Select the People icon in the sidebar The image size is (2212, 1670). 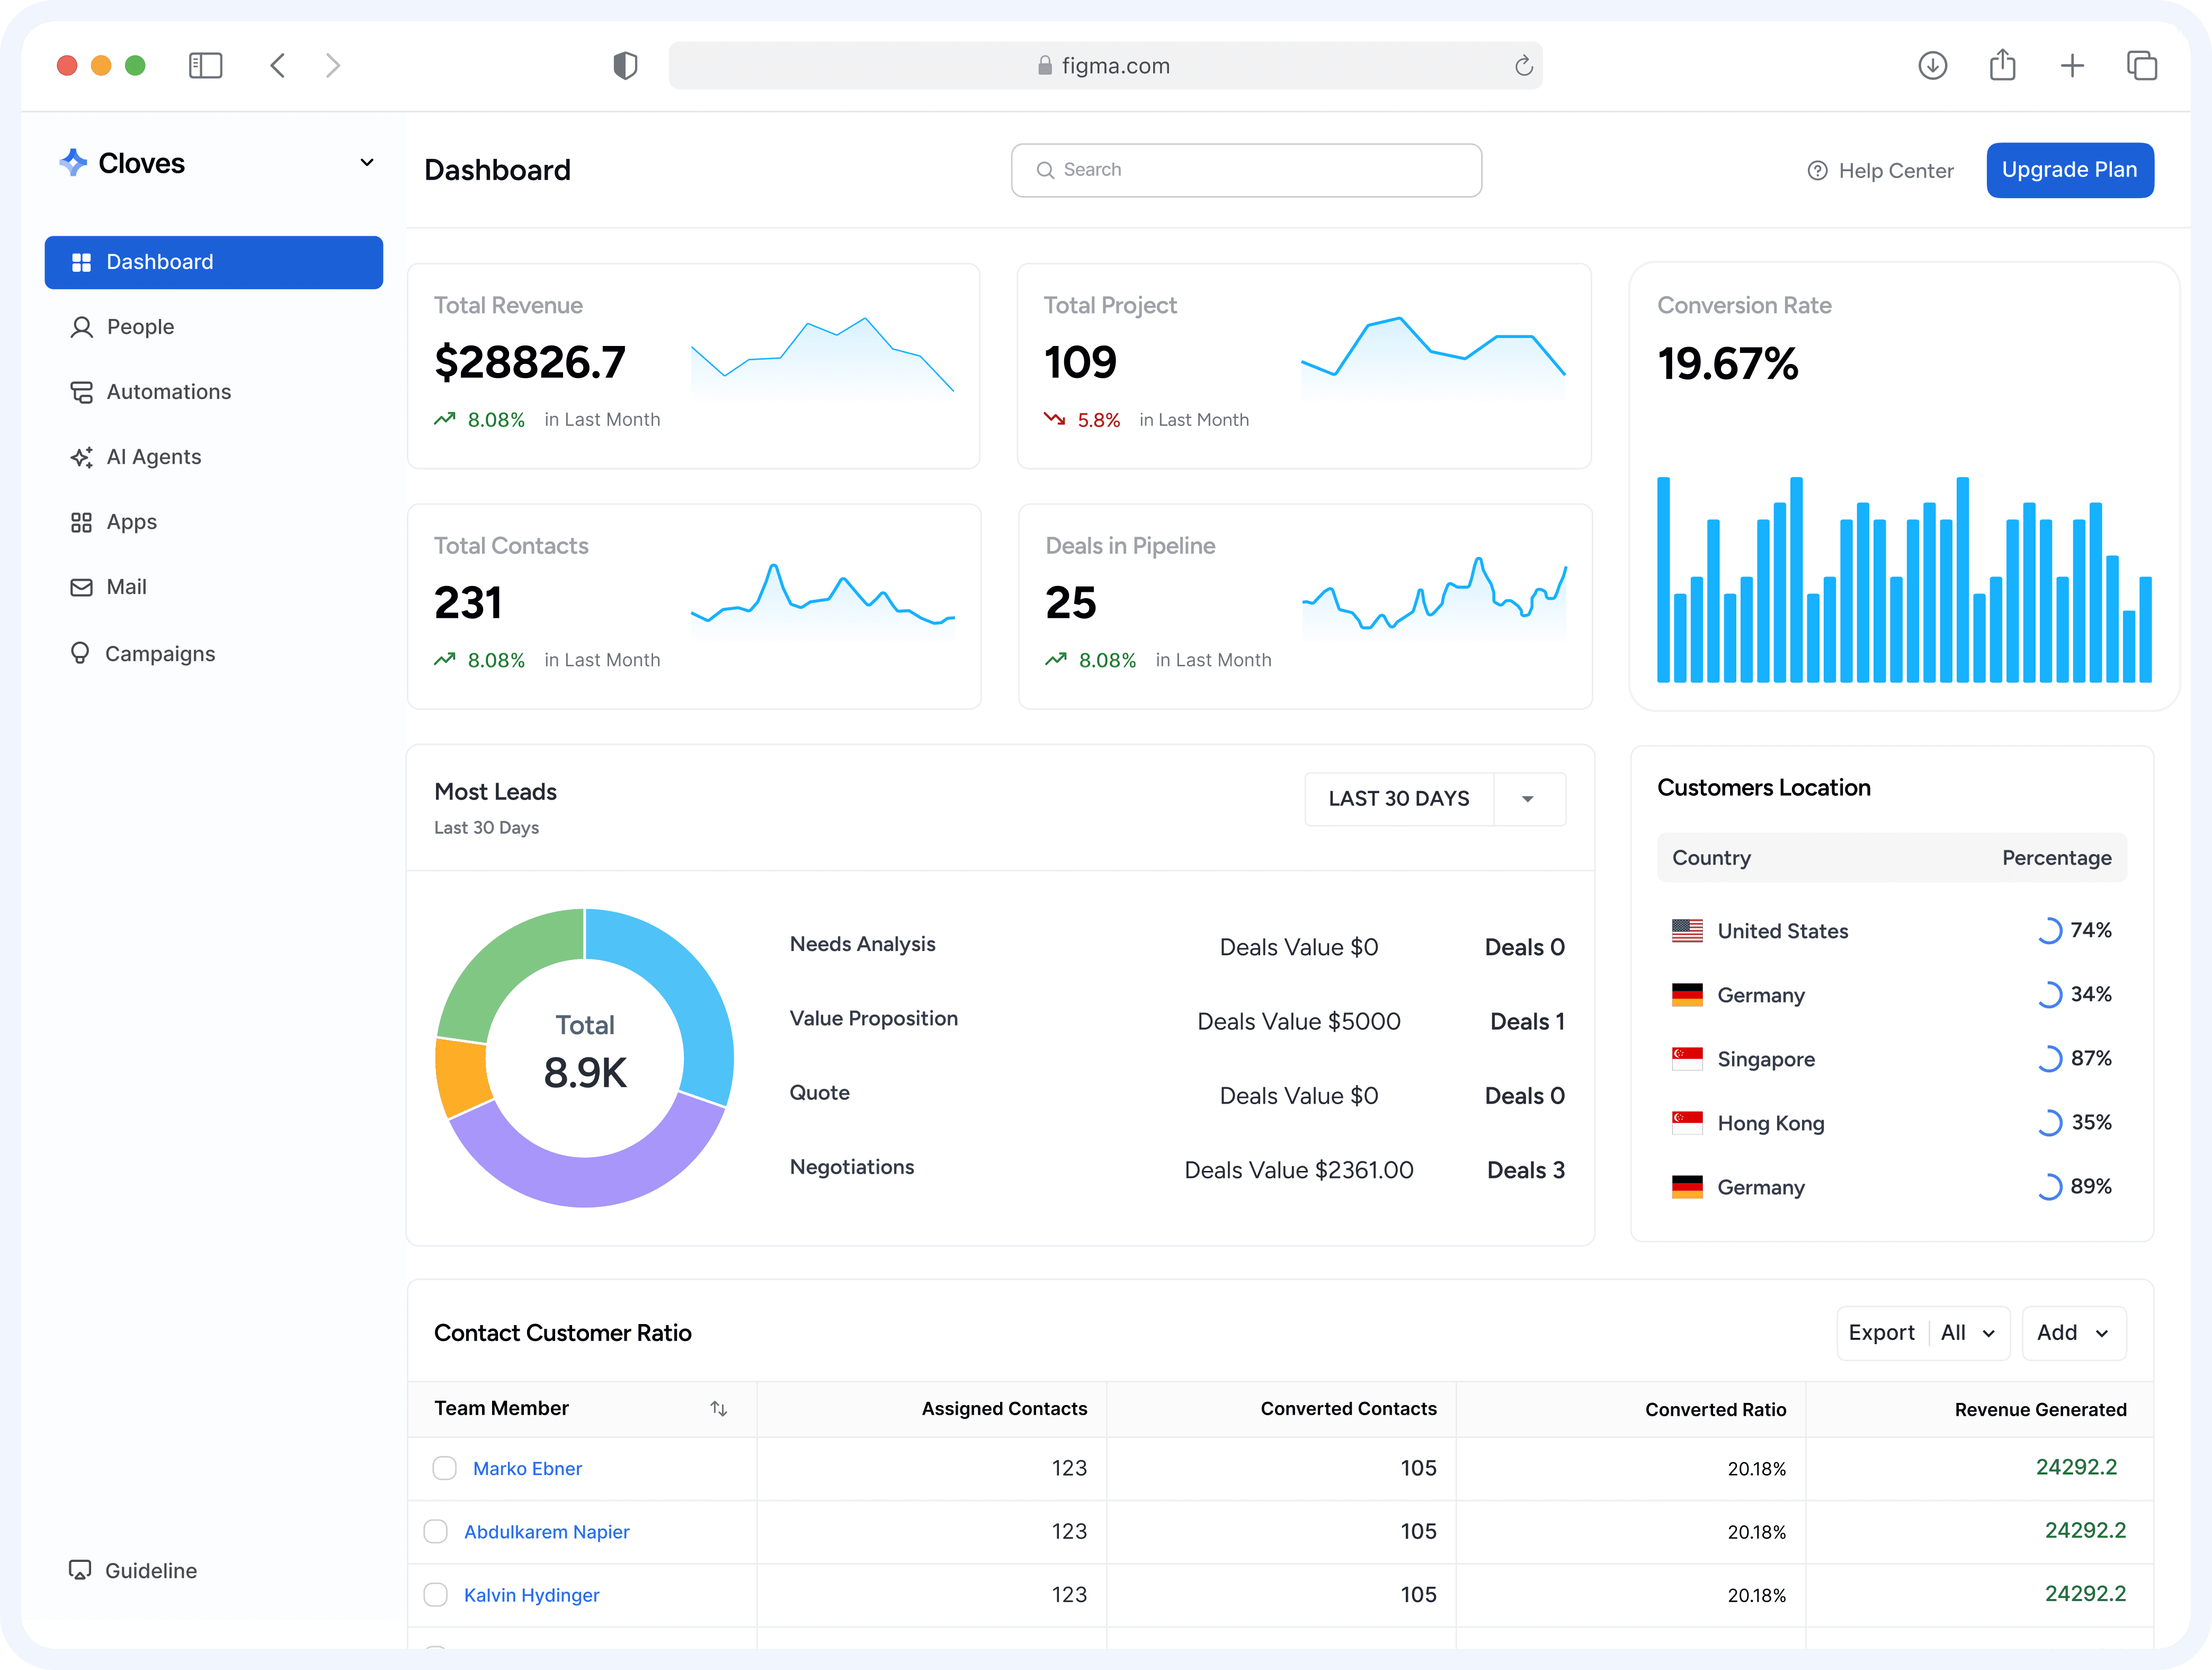pyautogui.click(x=82, y=326)
